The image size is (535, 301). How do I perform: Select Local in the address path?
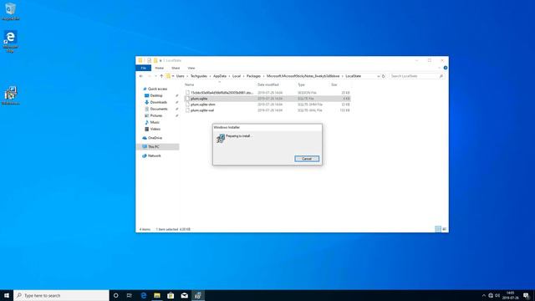[x=237, y=76]
